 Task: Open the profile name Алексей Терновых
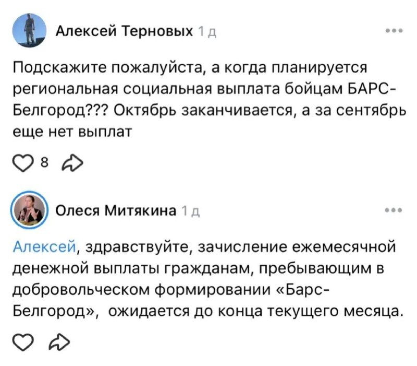[x=124, y=31]
